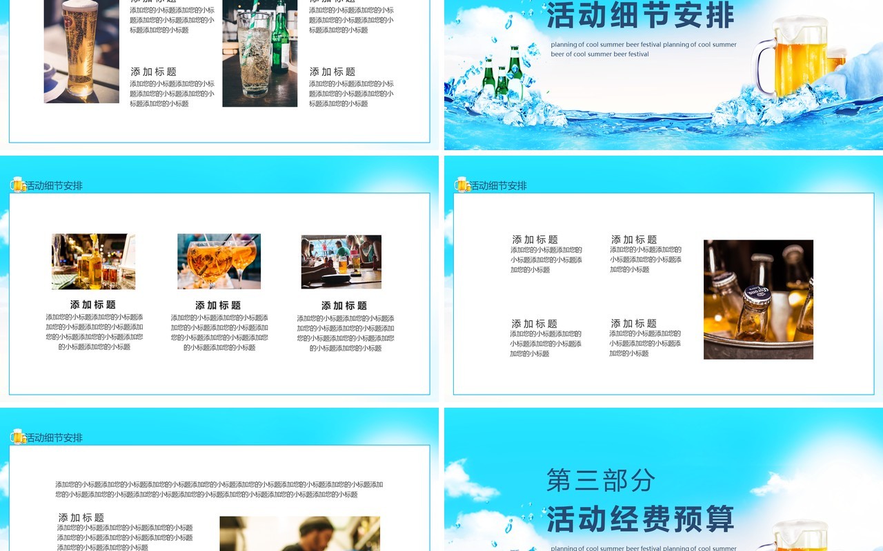883x551 pixels.
Task: Click the 'planning of cool summer beer festival' subtitle under 活动细节安排
Action: pyautogui.click(x=644, y=49)
